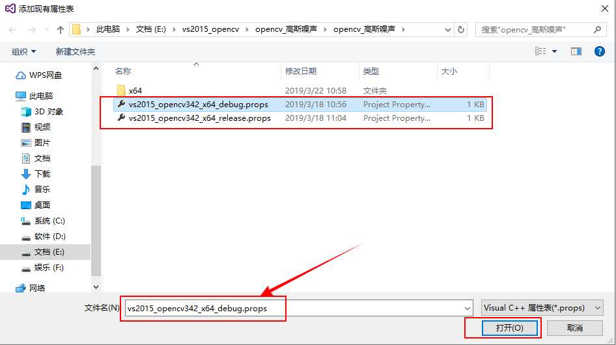The width and height of the screenshot is (616, 345).
Task: Click wrench icon of debug.props file
Action: click(x=121, y=104)
